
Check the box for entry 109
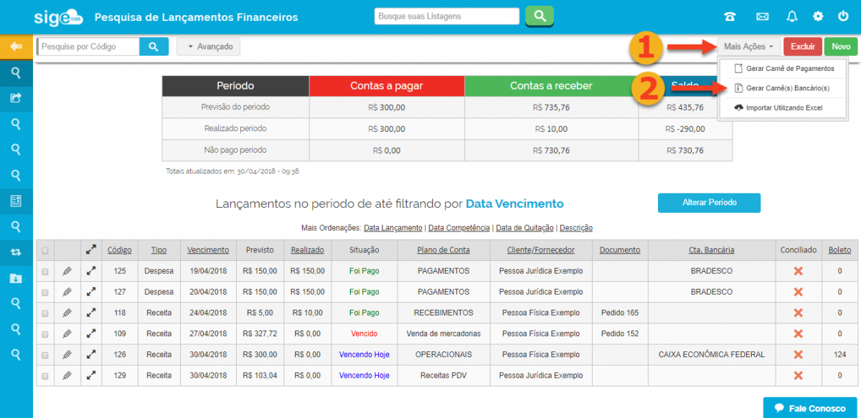coord(45,334)
